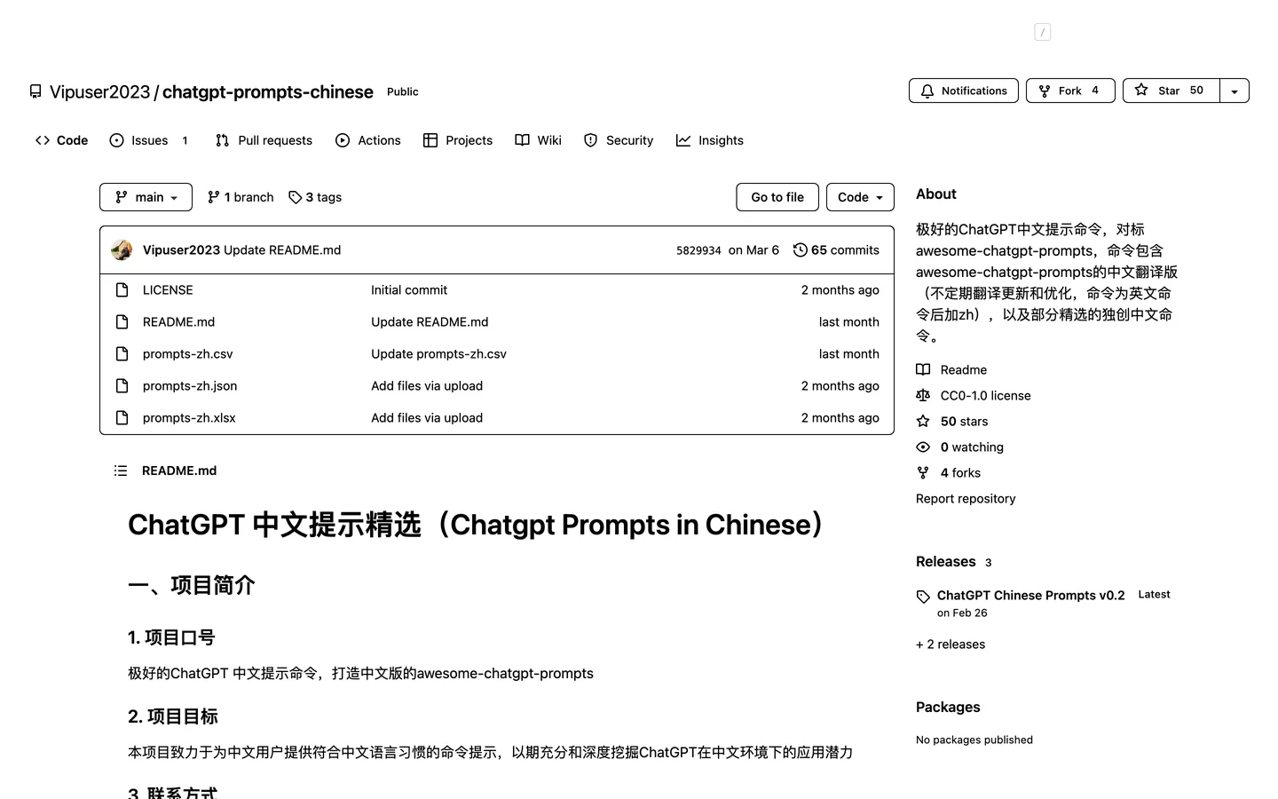Click the star icon next to 50 stars
The image size is (1278, 799).
point(923,421)
